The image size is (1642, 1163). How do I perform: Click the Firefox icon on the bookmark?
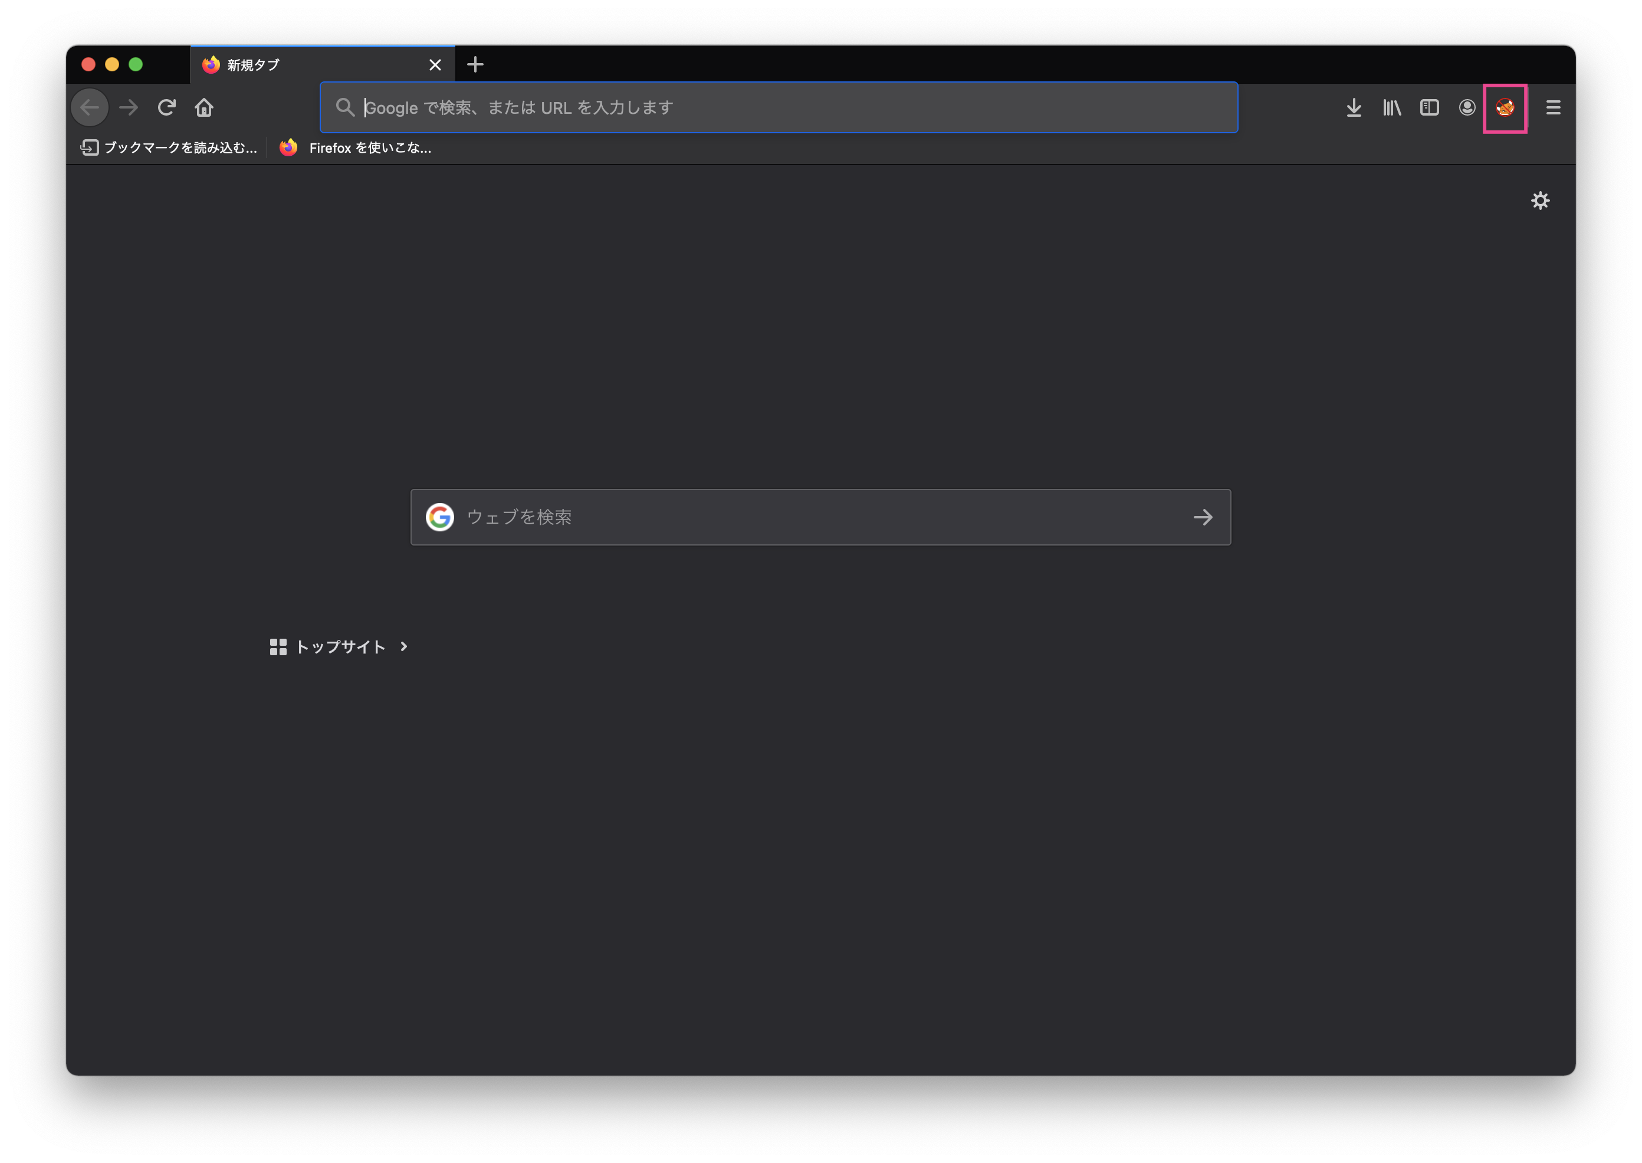288,147
